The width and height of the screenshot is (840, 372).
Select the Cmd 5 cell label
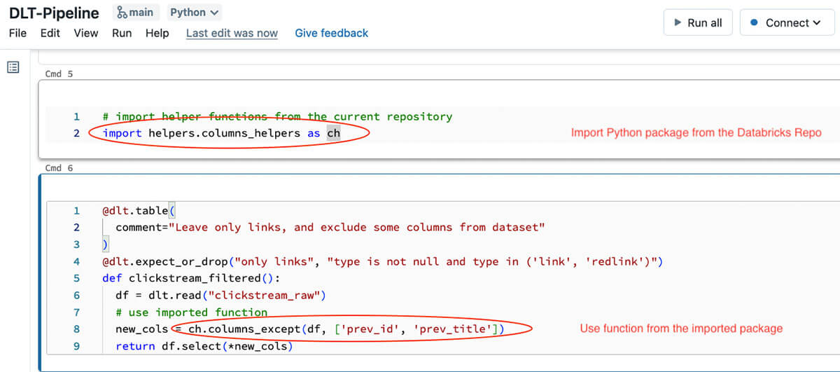(59, 74)
